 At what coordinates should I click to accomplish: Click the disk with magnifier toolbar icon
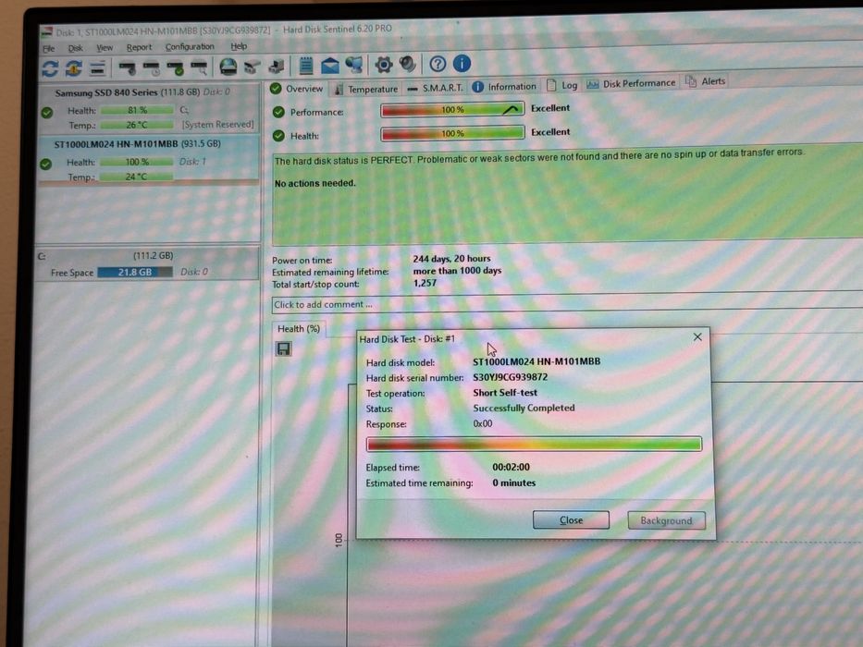tap(199, 68)
